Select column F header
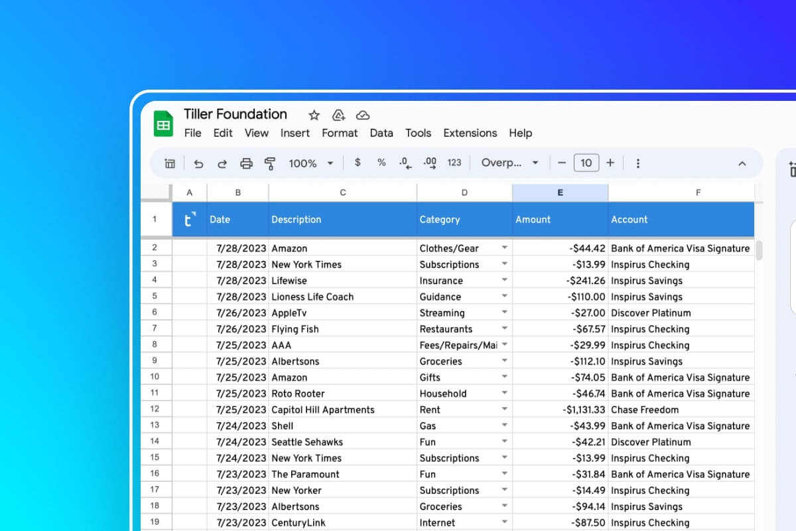The image size is (796, 531). [x=681, y=192]
